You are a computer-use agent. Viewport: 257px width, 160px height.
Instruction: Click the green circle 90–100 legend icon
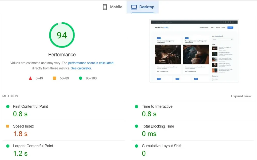coord(81,78)
